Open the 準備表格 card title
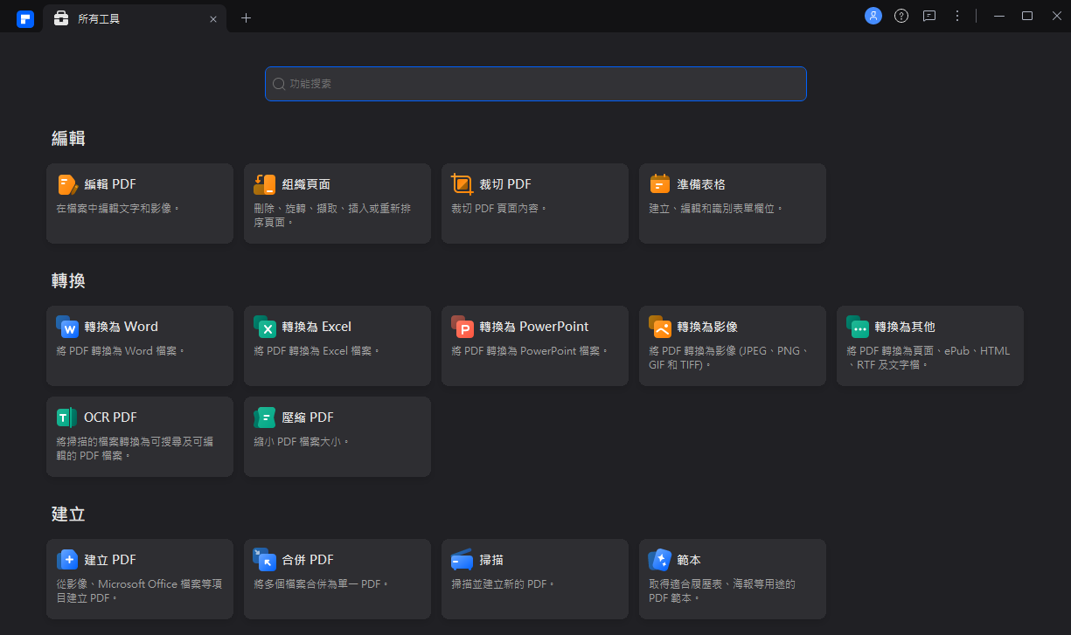Screen dimensions: 1071x635 [x=701, y=184]
